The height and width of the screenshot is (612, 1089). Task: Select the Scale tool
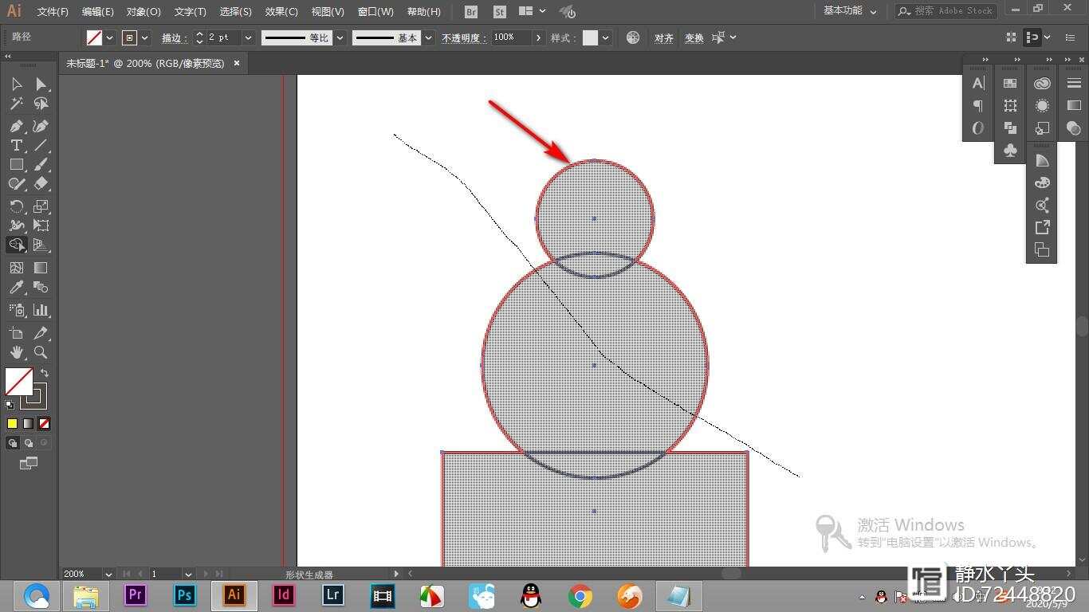(x=41, y=206)
